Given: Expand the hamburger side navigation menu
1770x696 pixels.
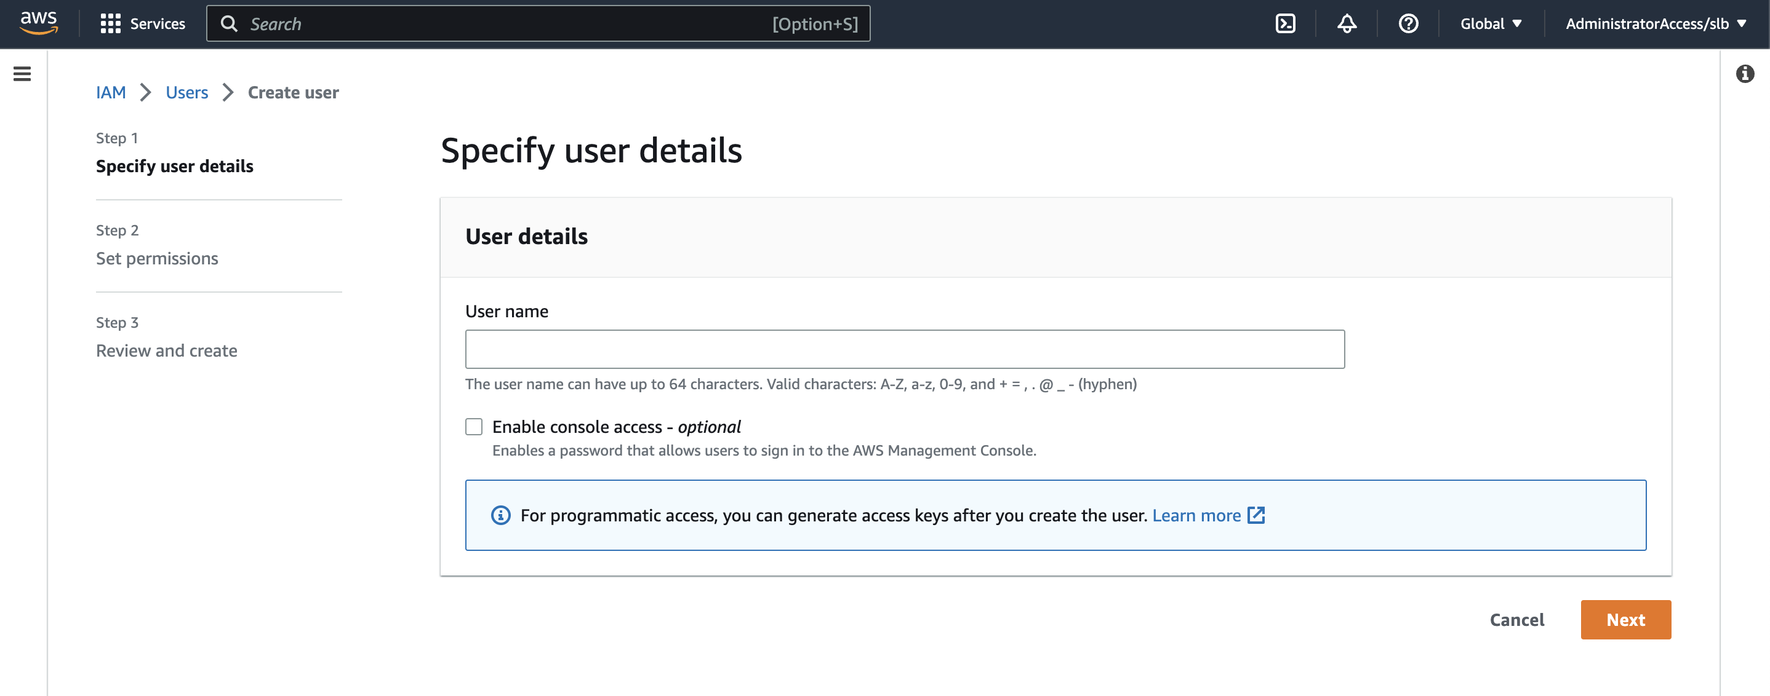Looking at the screenshot, I should pos(22,73).
